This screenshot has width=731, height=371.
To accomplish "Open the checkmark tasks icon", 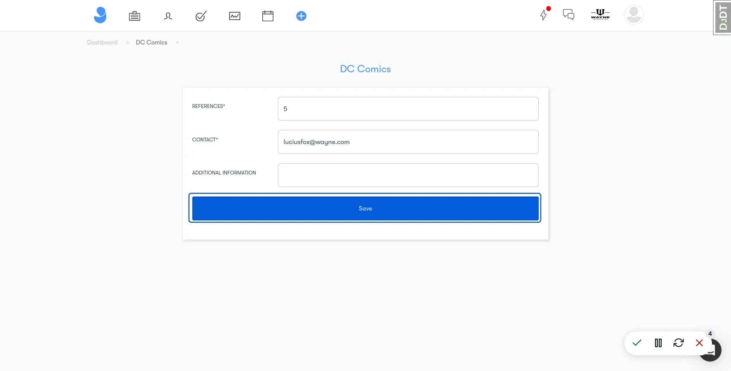I will click(201, 16).
